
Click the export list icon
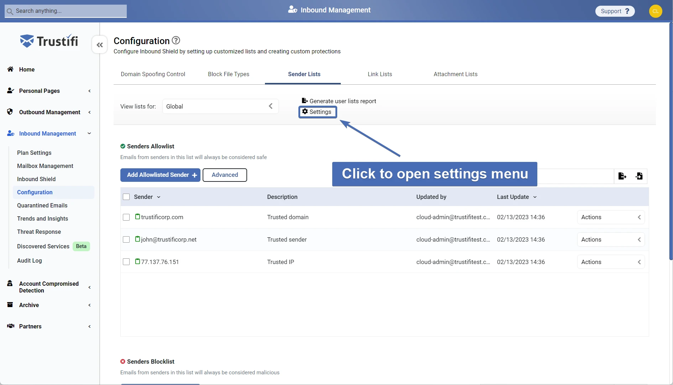[622, 176]
